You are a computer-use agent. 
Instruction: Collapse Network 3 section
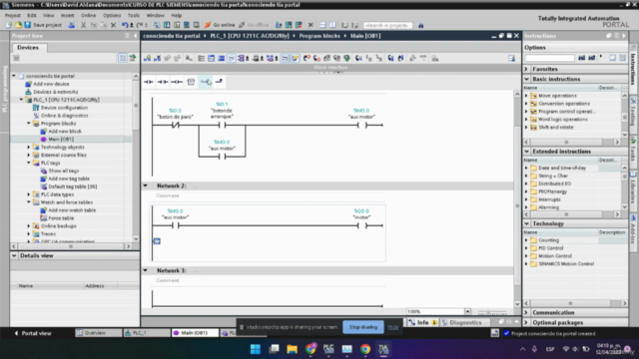(146, 270)
